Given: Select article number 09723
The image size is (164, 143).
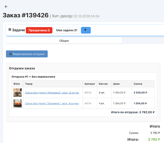Looking at the screenshot, I should click(88, 93).
